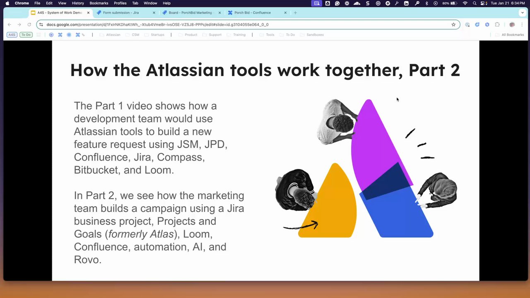This screenshot has height=298, width=530.
Task: Open a new browser tab
Action: tap(295, 13)
